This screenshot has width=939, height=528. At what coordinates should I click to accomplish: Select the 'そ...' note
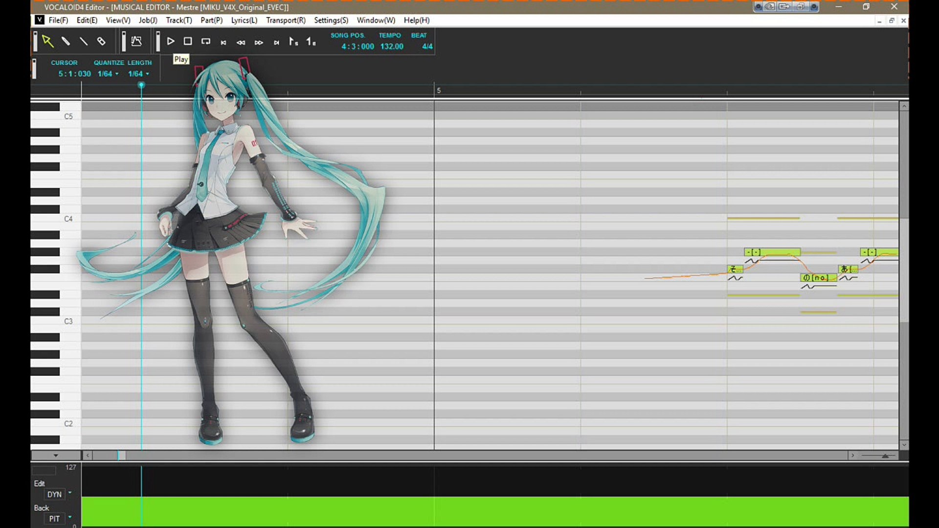click(735, 269)
